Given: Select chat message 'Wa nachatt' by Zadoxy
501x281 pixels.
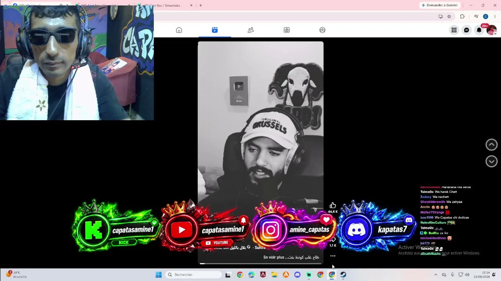Looking at the screenshot, I should (x=441, y=197).
